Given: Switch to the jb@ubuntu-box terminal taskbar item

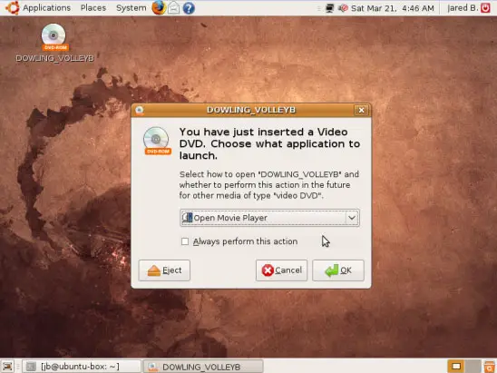Looking at the screenshot, I should pyautogui.click(x=82, y=367).
